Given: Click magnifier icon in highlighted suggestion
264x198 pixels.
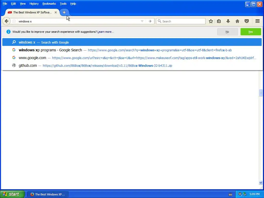Looking at the screenshot, I should point(14,42).
